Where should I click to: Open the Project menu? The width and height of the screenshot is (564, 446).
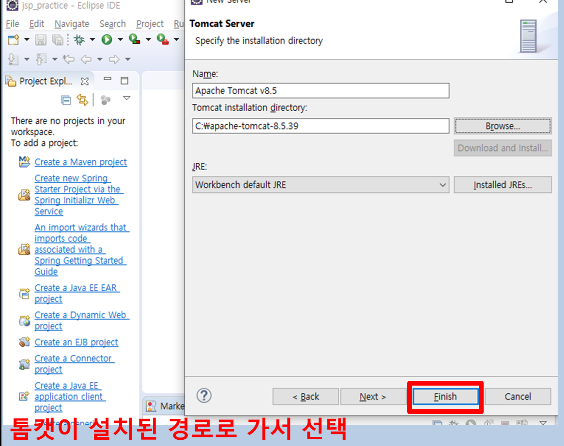click(150, 24)
